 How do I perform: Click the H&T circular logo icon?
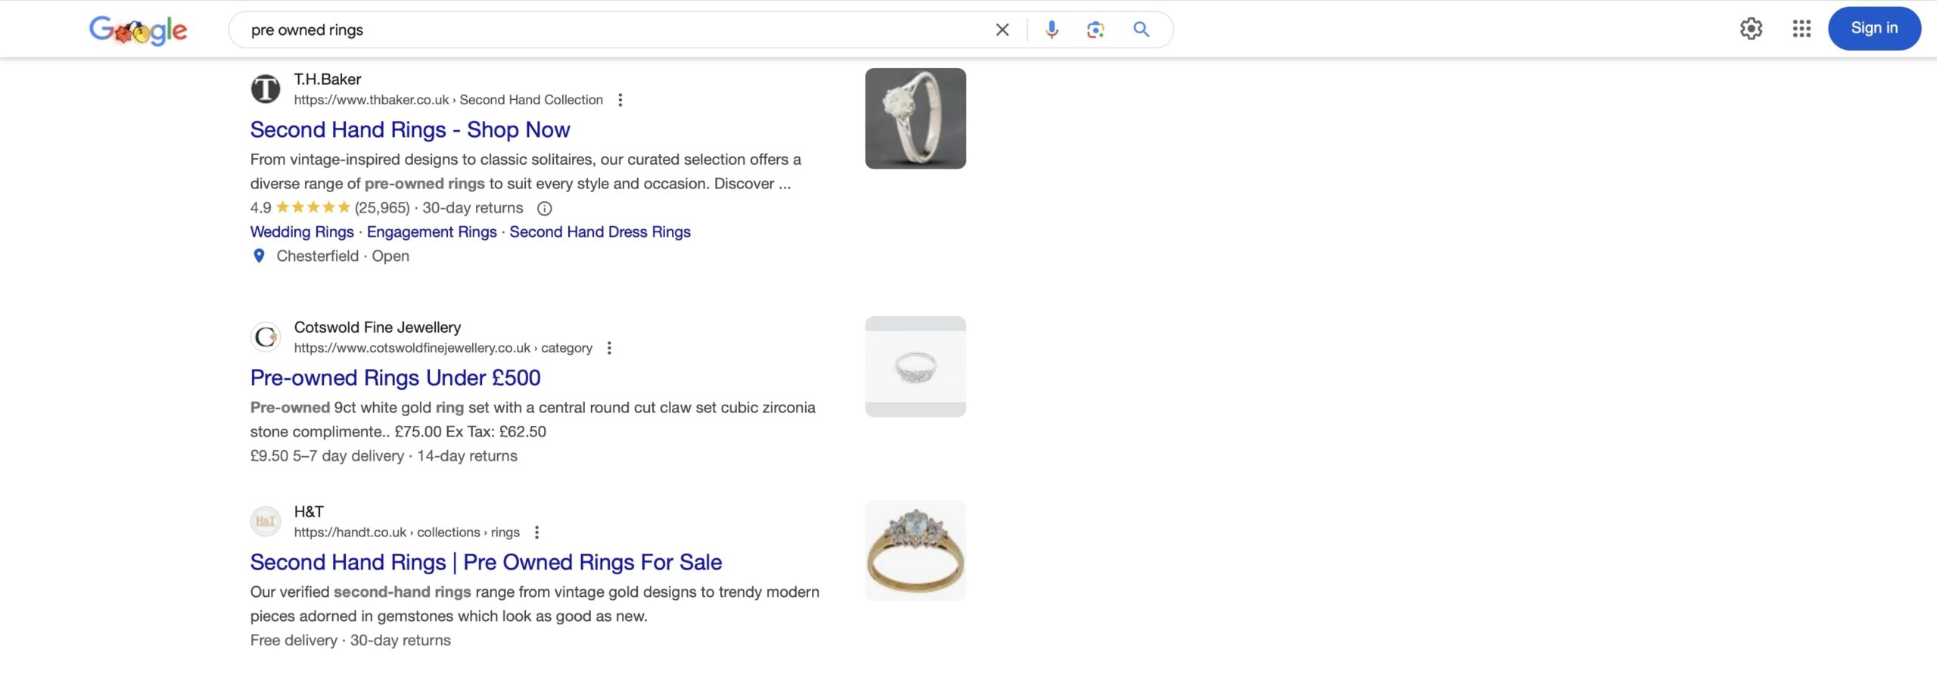(266, 520)
